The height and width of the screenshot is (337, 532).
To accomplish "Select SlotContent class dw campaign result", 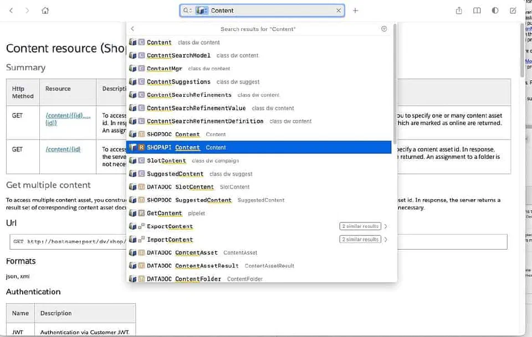I will point(259,160).
